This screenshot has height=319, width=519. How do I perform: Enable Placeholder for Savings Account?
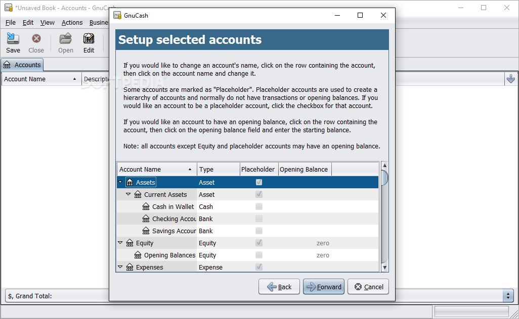(x=259, y=231)
